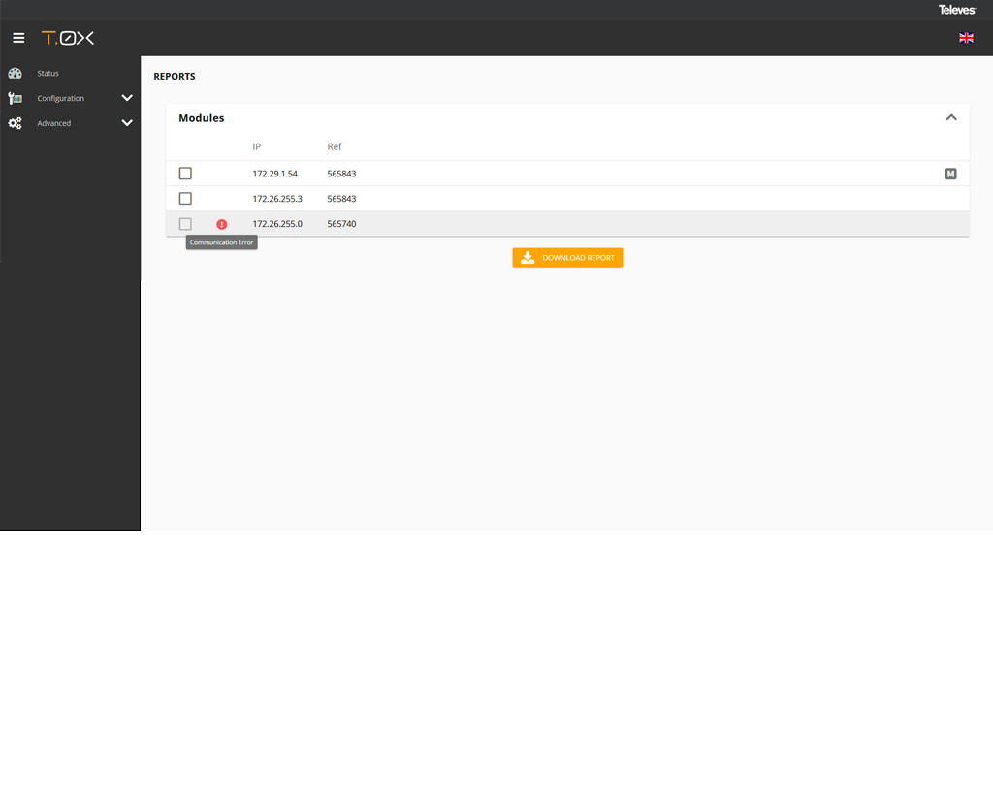
Task: Check the box for module 172.26.255.0
Action: 185,224
